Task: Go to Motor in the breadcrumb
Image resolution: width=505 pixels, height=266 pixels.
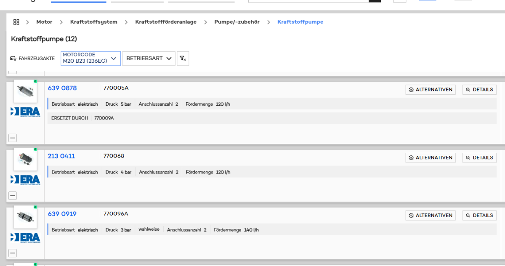Action: tap(44, 22)
